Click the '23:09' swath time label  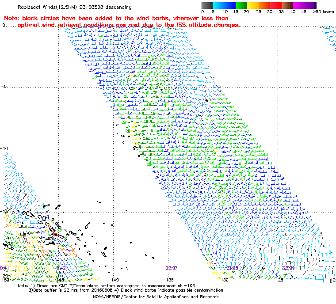[289, 268]
